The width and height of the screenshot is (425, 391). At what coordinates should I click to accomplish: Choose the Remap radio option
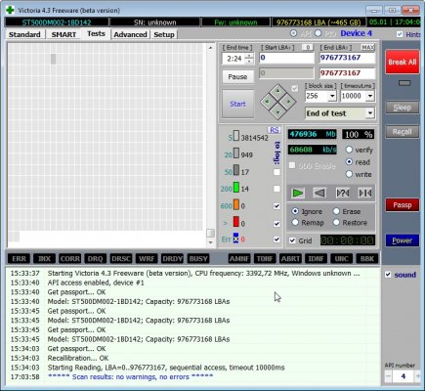[x=295, y=222]
